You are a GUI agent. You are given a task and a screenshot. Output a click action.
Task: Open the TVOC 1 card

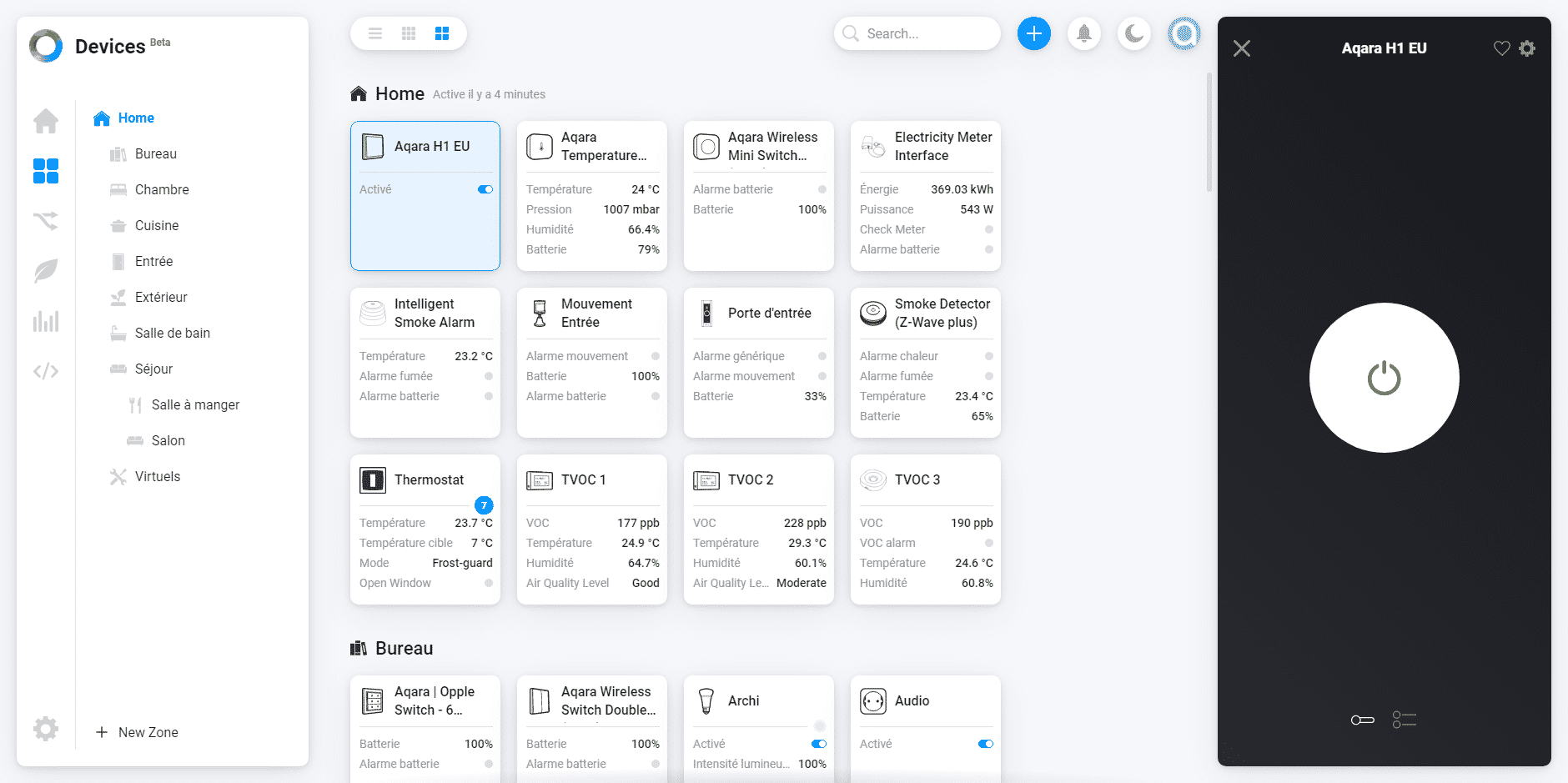click(x=592, y=530)
